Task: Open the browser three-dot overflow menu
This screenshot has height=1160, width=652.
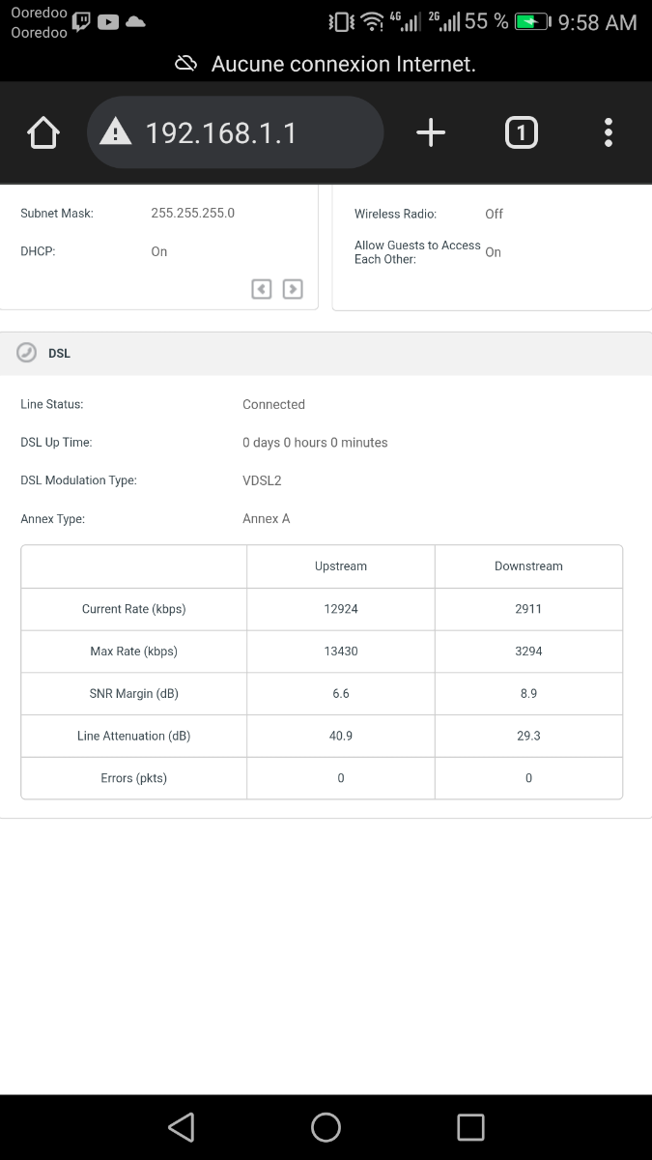Action: point(608,132)
